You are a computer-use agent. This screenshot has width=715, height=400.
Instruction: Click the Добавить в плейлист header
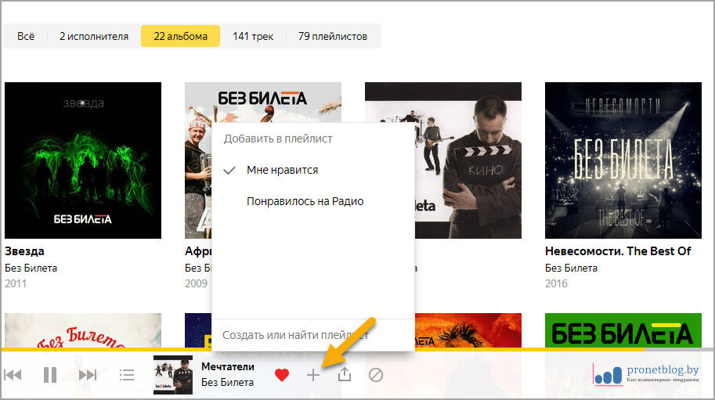(278, 139)
